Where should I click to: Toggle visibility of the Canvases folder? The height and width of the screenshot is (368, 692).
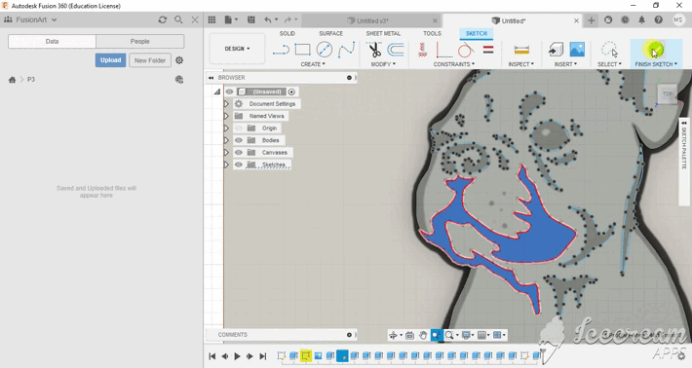239,153
